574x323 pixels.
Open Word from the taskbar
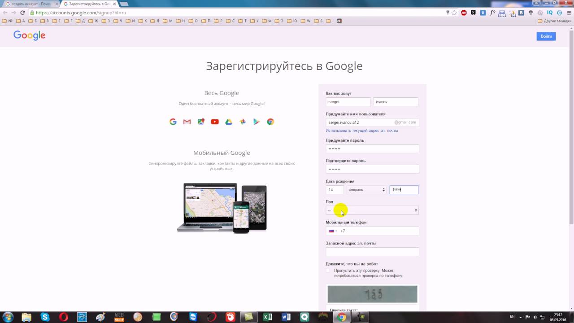tap(286, 317)
